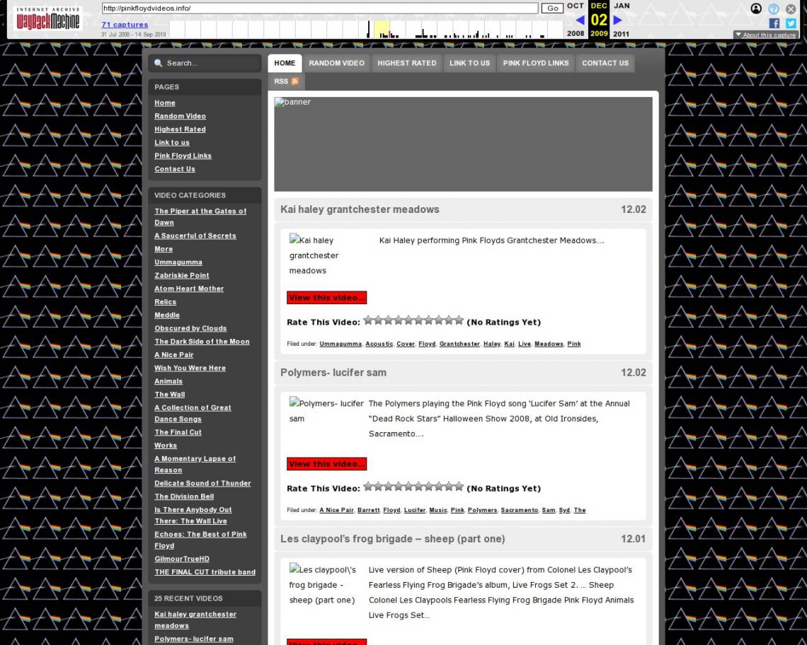Open the LINK TO US tab
807x645 pixels.
click(469, 63)
